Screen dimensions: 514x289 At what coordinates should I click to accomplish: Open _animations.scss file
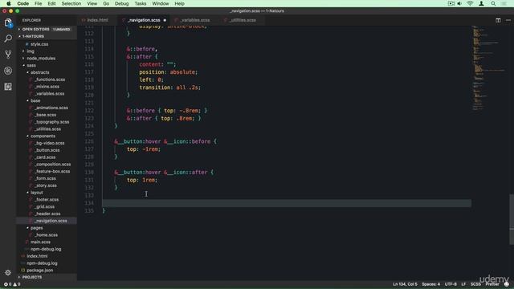[x=51, y=108]
